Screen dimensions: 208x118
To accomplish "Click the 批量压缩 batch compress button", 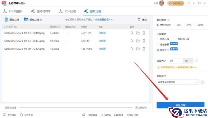I will tap(180, 105).
